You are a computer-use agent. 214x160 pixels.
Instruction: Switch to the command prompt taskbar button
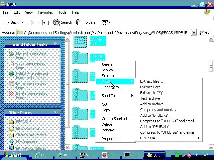click(x=131, y=155)
